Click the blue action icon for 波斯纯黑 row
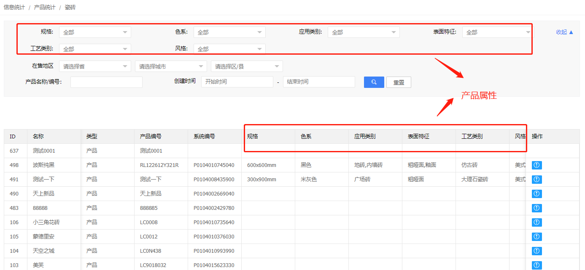The height and width of the screenshot is (270, 585). pos(536,165)
